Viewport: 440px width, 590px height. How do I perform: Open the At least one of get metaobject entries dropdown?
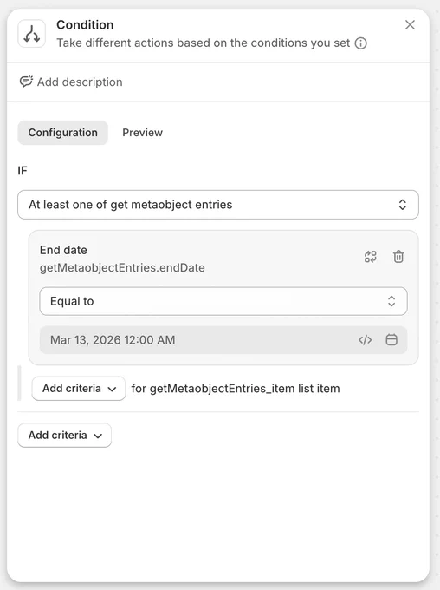pyautogui.click(x=218, y=205)
